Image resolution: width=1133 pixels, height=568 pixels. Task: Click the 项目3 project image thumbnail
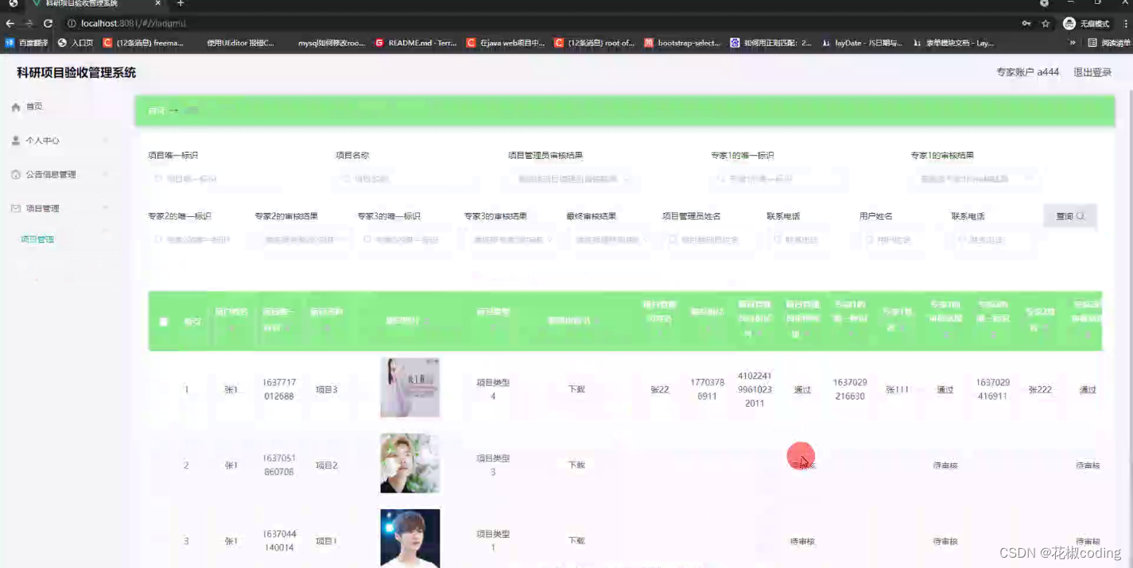(x=409, y=387)
